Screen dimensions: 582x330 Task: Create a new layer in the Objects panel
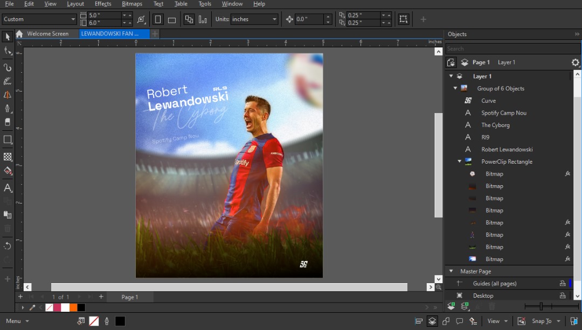[452, 306]
